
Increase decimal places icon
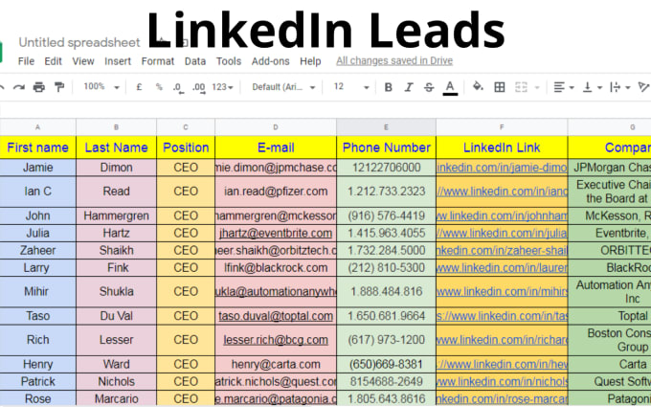pos(199,88)
